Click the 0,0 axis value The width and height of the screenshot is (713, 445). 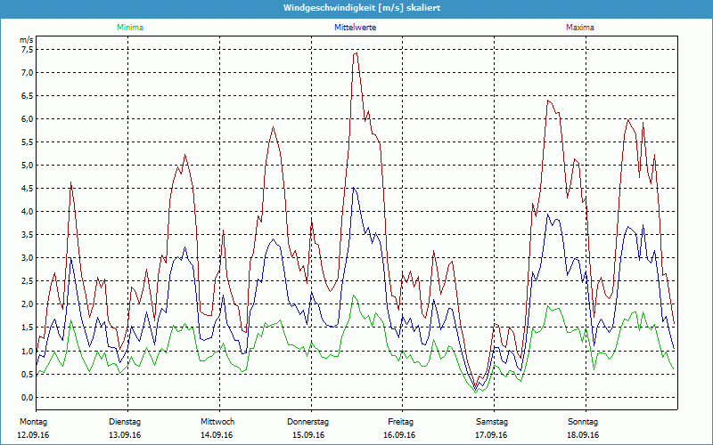pos(28,397)
